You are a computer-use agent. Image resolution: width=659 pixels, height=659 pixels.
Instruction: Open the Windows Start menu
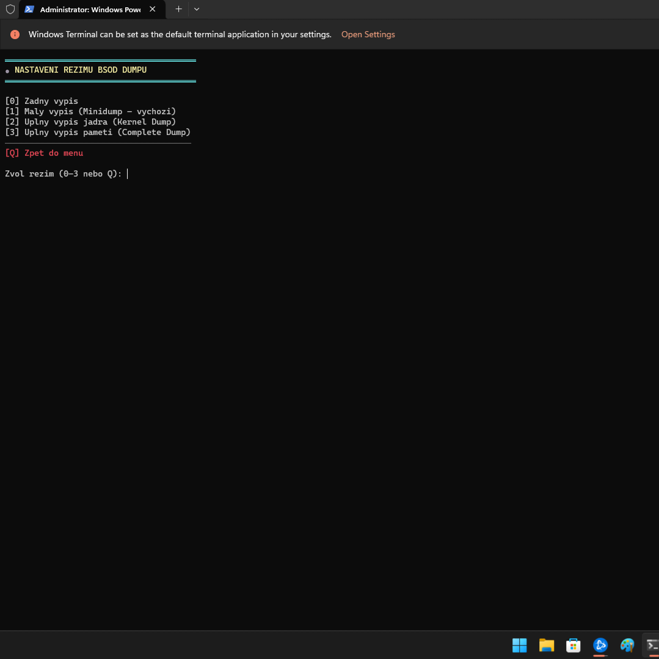[x=519, y=645]
